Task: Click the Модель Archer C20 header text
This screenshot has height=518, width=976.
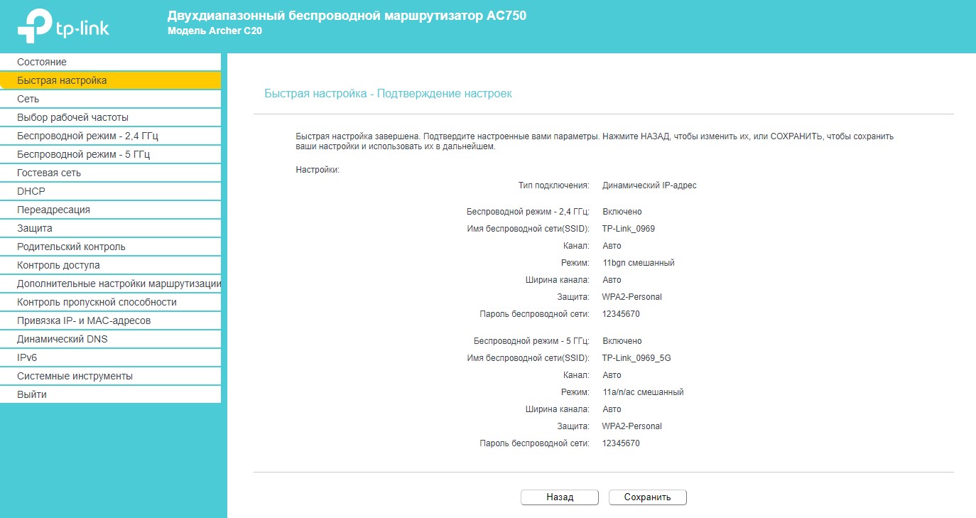Action: (x=215, y=31)
